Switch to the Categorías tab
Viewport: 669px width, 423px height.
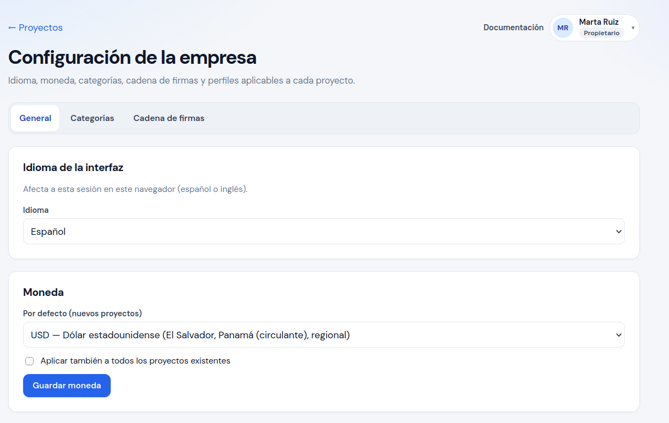point(93,118)
